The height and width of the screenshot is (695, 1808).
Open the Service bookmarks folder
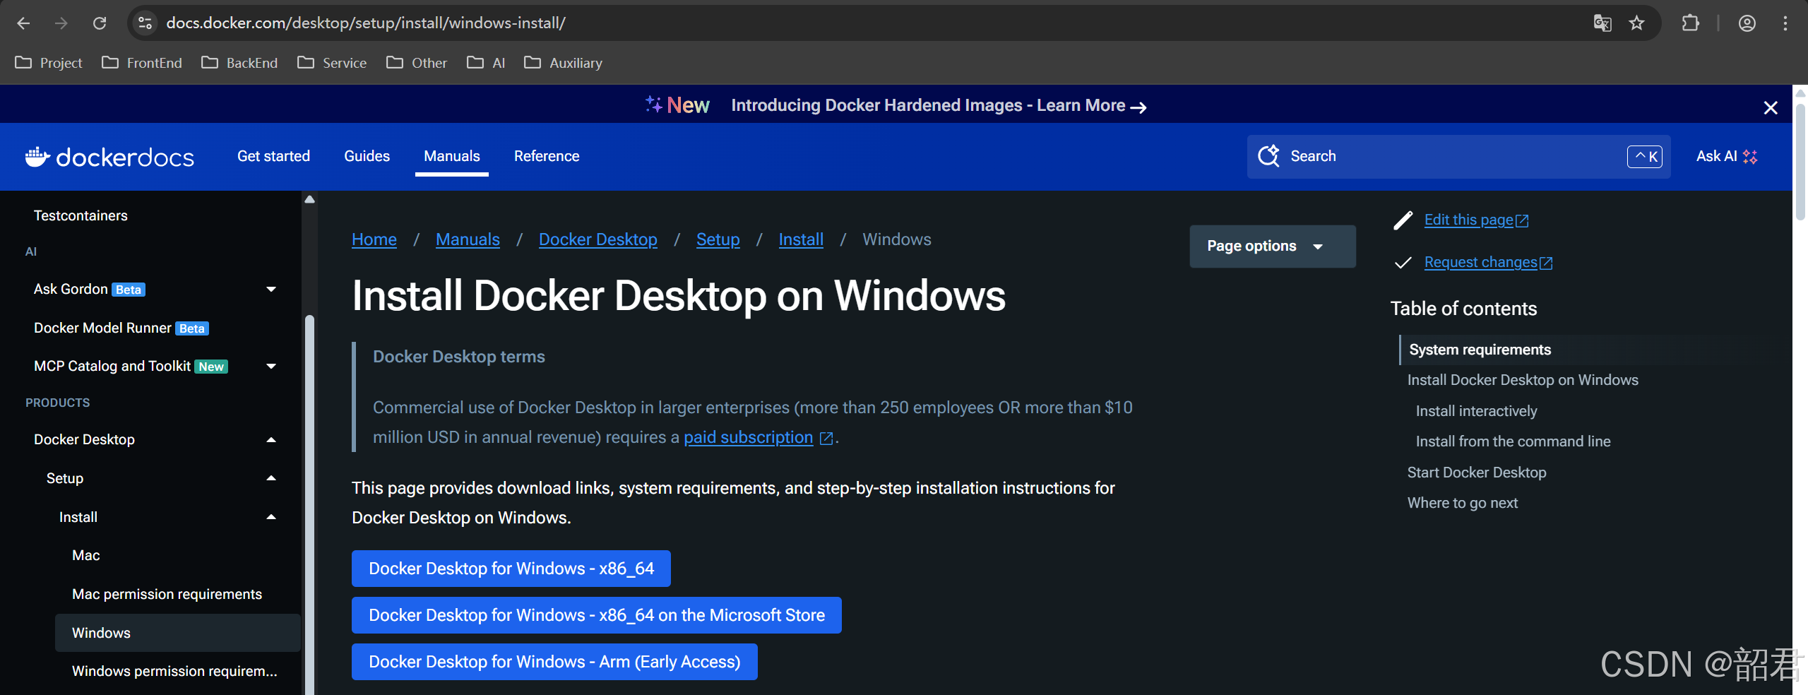pyautogui.click(x=332, y=63)
